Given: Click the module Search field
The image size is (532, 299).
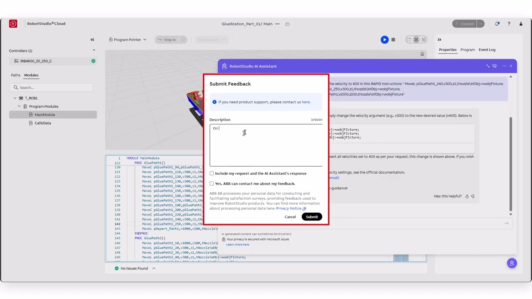Looking at the screenshot, I should [51, 87].
